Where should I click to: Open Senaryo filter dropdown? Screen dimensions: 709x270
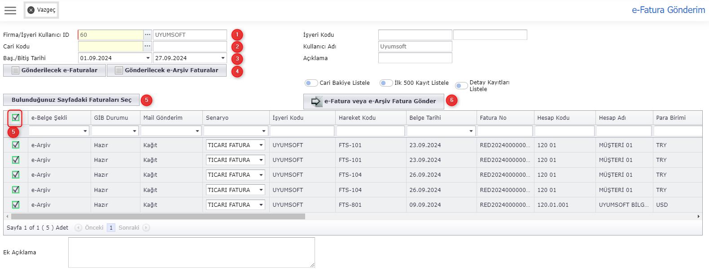coord(264,131)
